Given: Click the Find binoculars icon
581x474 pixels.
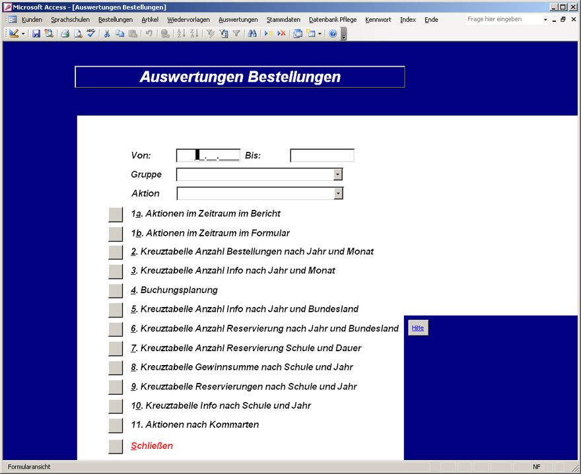Looking at the screenshot, I should tap(252, 34).
